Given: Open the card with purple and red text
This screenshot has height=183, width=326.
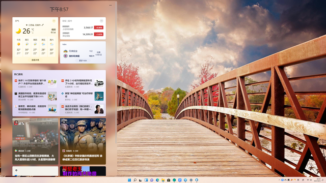Looking at the screenshot, I should [83, 171].
